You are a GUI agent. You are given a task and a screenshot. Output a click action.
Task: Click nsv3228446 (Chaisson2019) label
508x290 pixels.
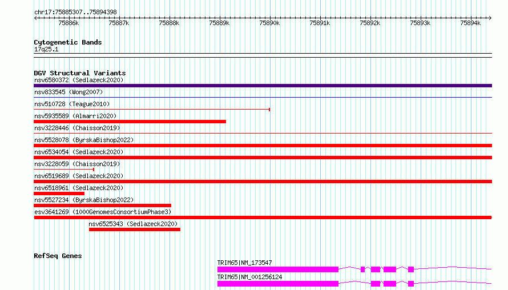[x=77, y=128]
